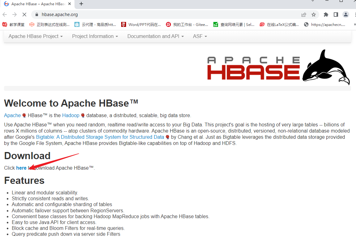Open the 正则表达式在线测 bookmark

tap(49, 24)
